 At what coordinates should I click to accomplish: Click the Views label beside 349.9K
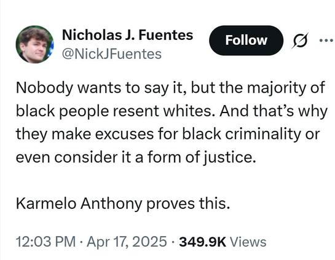(248, 242)
